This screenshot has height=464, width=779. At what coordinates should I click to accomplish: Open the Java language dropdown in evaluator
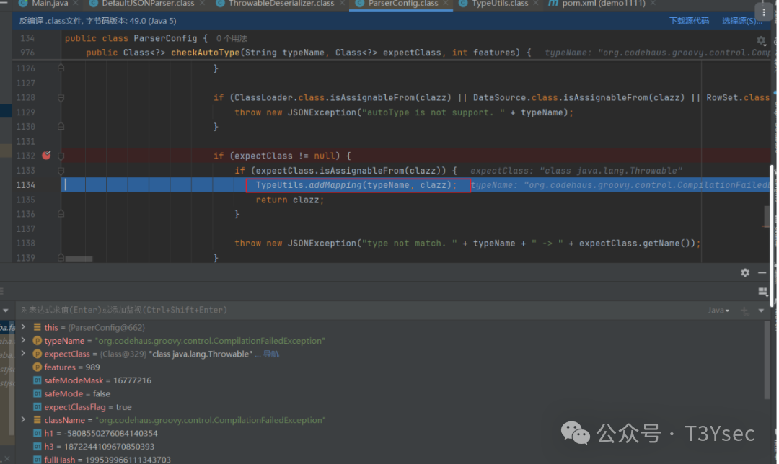(x=718, y=311)
